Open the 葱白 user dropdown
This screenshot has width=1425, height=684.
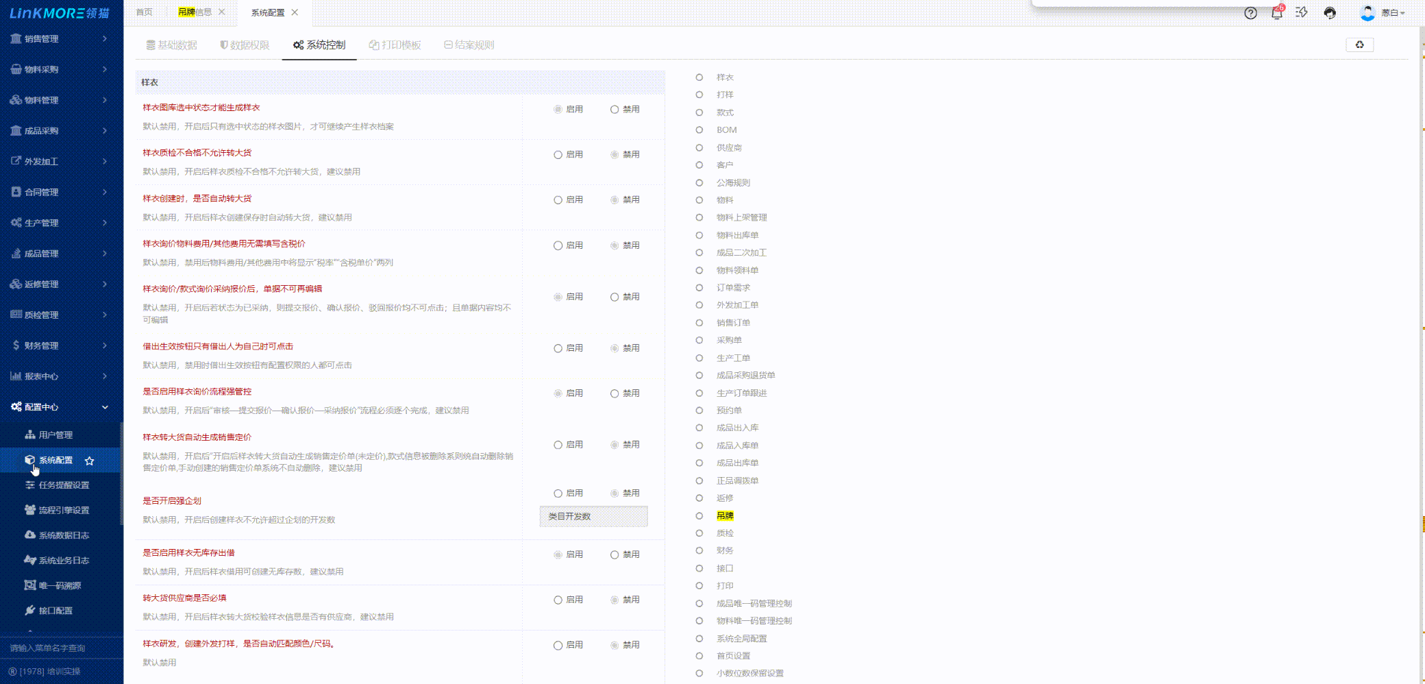(x=1393, y=13)
